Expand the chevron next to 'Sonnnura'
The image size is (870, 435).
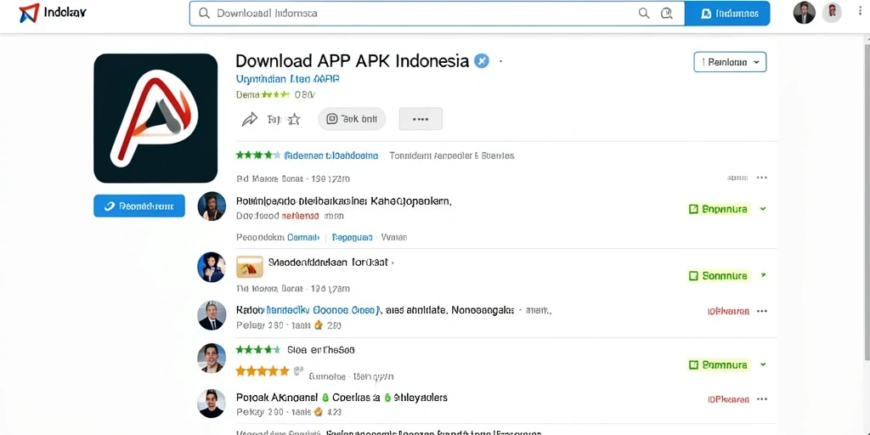pyautogui.click(x=763, y=275)
